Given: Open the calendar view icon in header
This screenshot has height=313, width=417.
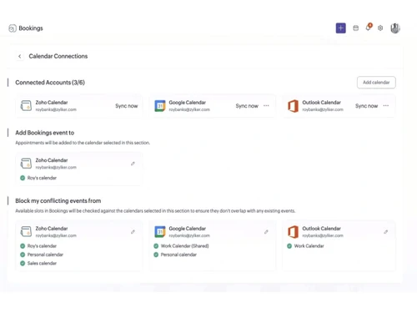Looking at the screenshot, I should click(x=355, y=28).
